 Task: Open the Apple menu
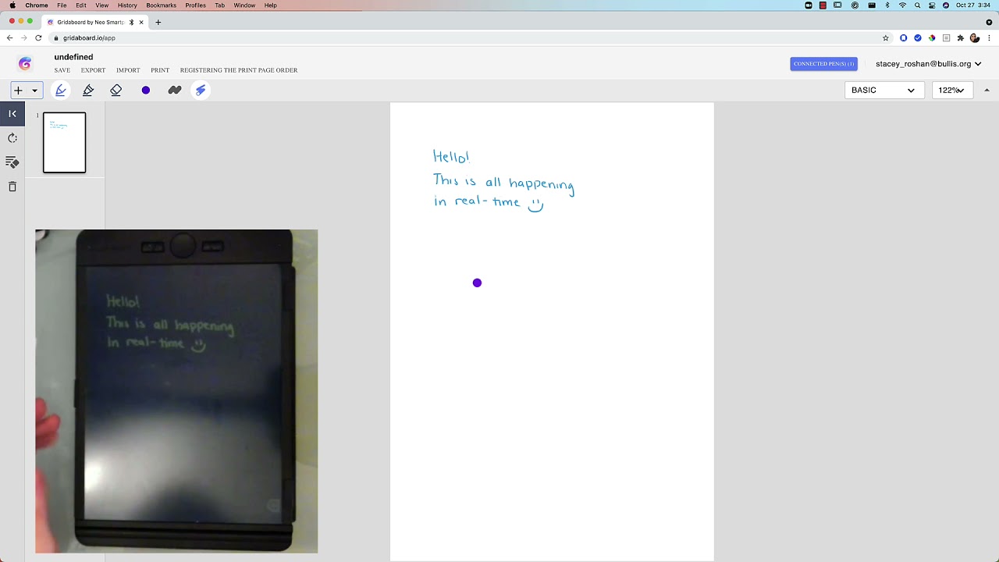(x=12, y=5)
